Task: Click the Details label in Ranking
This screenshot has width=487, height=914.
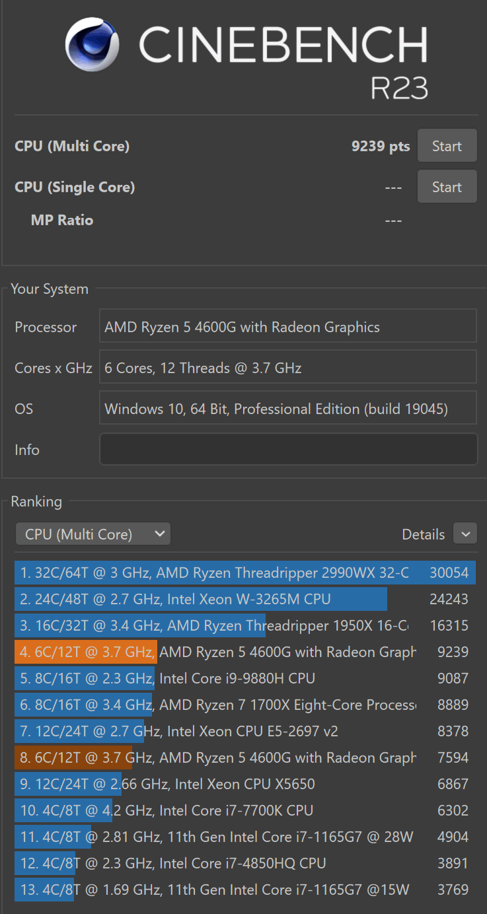Action: click(x=423, y=534)
